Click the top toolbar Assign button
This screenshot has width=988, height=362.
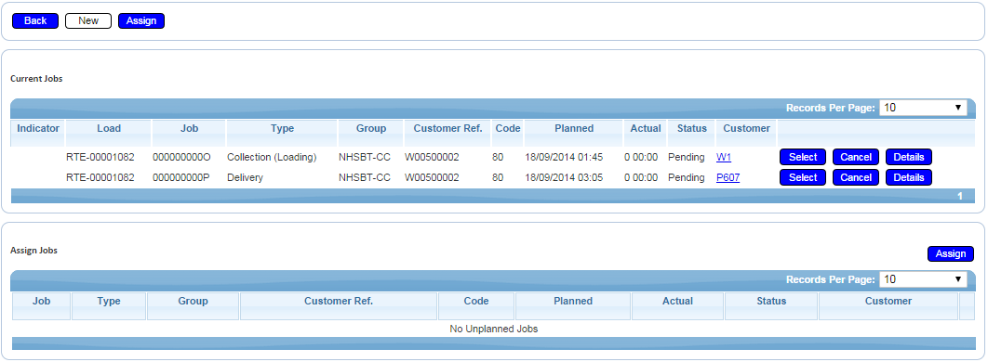[141, 20]
